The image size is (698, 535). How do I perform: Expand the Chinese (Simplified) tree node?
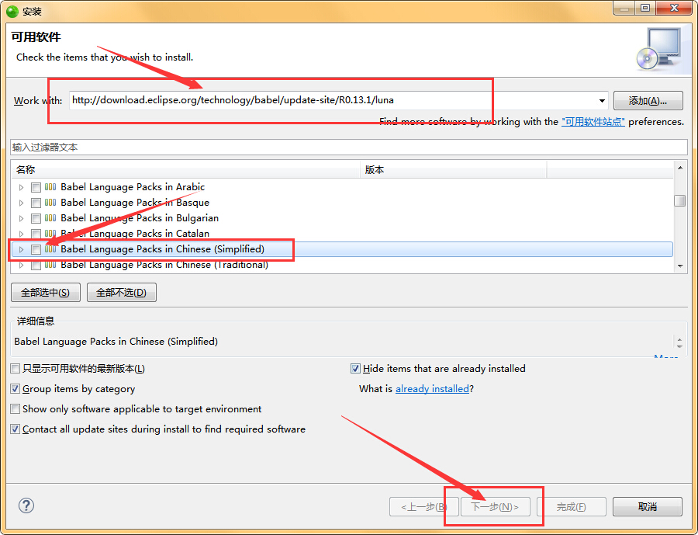22,249
